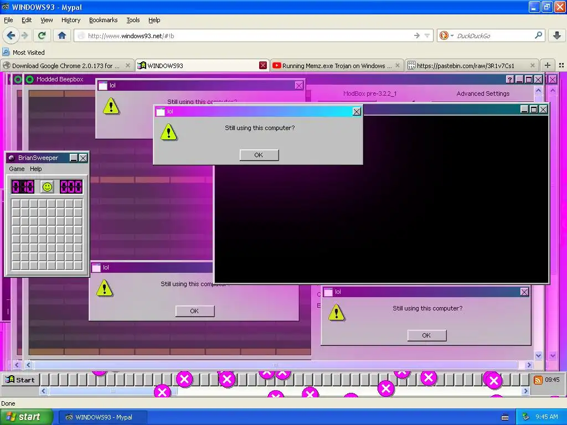Open the DuckDuckGo search engine dropdown
The width and height of the screenshot is (567, 425).
(x=452, y=36)
